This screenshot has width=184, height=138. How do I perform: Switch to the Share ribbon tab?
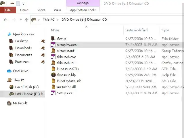41,10
